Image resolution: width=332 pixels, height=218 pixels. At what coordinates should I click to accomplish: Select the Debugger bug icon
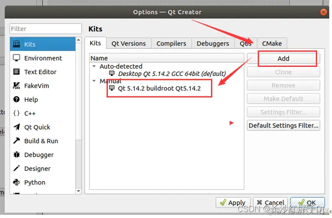16,155
